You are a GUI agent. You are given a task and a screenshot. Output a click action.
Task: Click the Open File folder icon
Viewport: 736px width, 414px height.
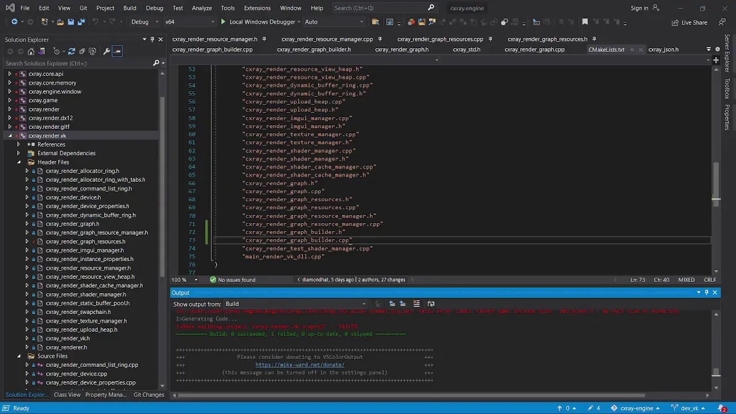tap(60, 22)
